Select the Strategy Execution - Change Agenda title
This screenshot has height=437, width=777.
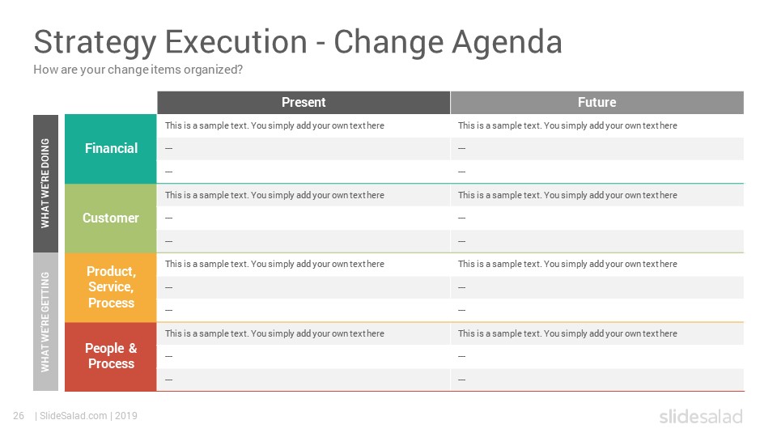point(298,42)
